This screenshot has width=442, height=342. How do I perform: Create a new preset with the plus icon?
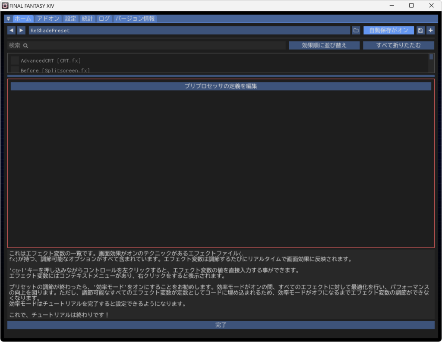click(430, 30)
